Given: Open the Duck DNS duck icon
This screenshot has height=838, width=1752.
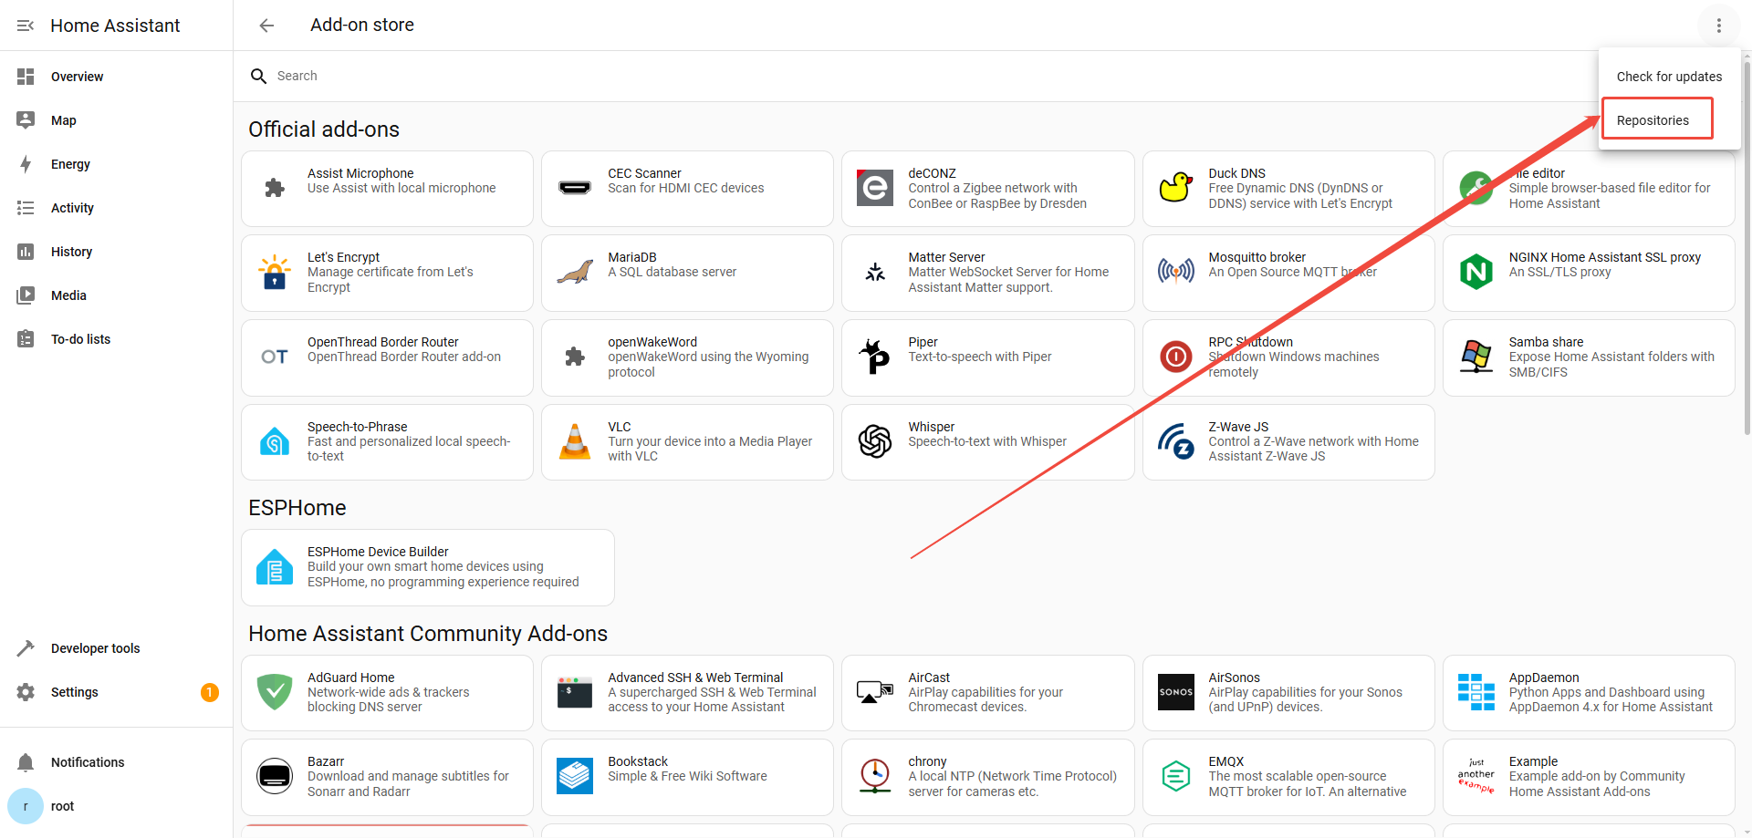Looking at the screenshot, I should click(1175, 188).
